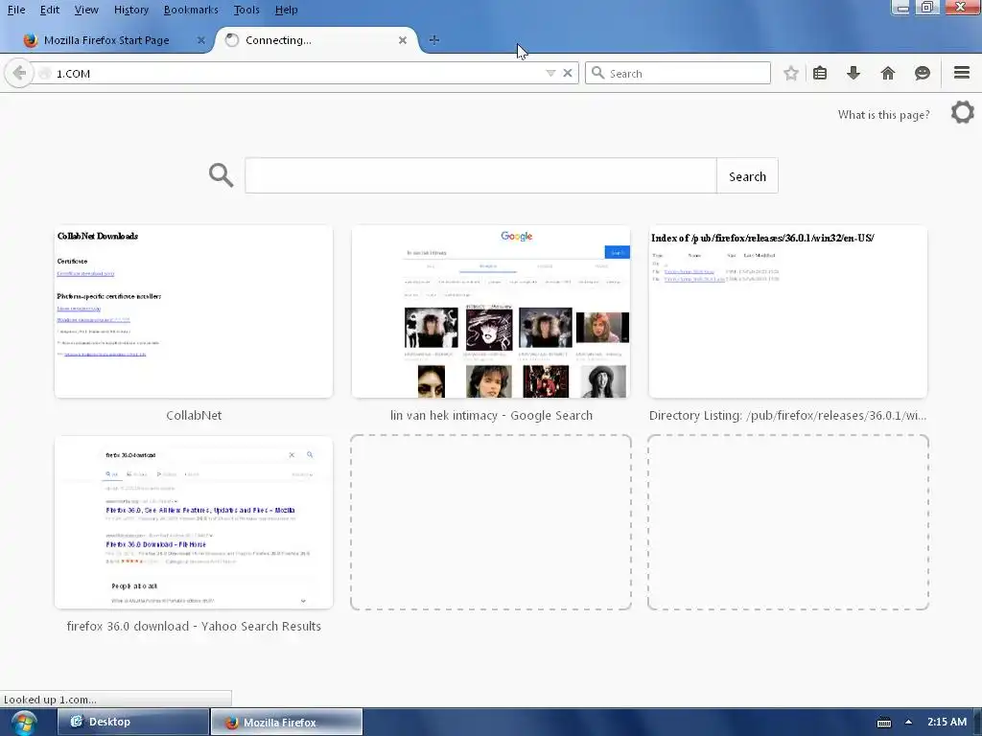Image resolution: width=982 pixels, height=736 pixels.
Task: Click the 2:15 AM clock
Action: click(947, 722)
